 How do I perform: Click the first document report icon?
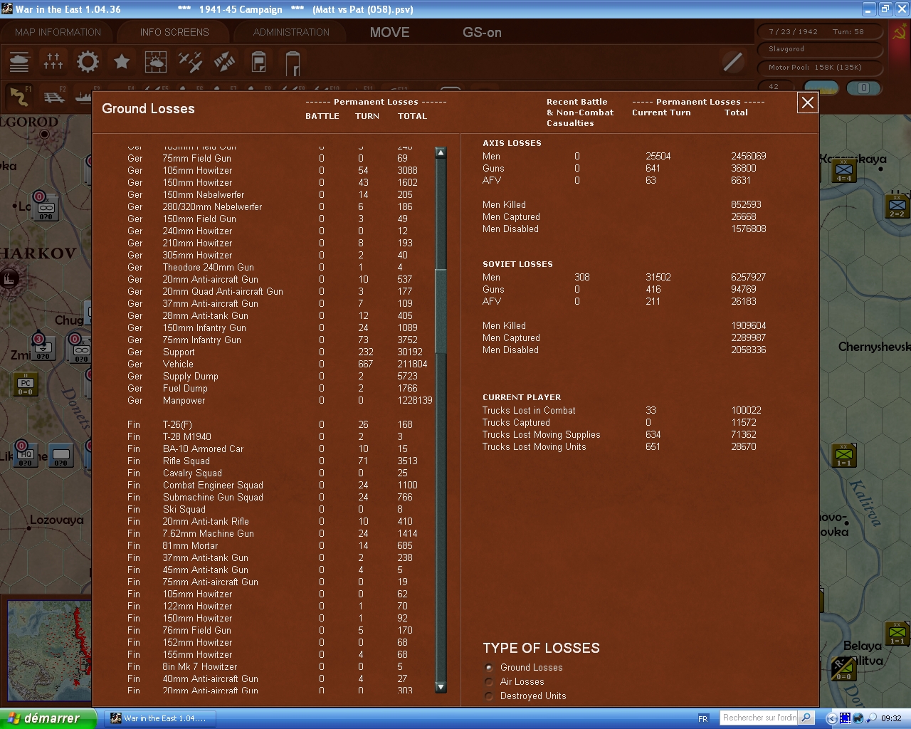pos(259,62)
